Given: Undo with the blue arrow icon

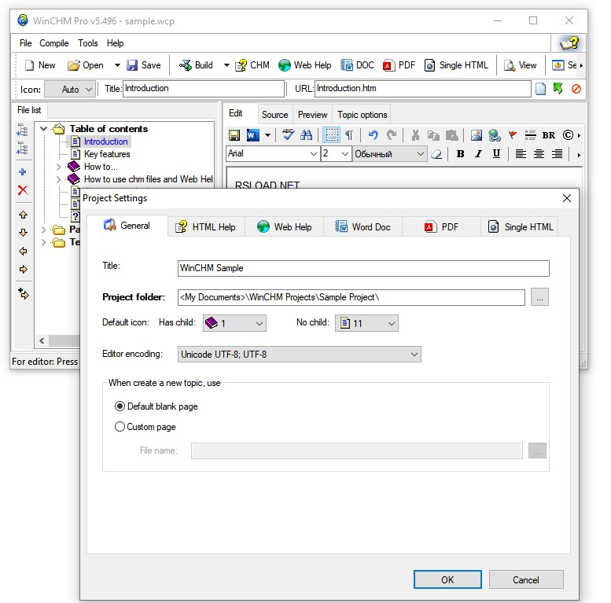Looking at the screenshot, I should click(x=373, y=135).
